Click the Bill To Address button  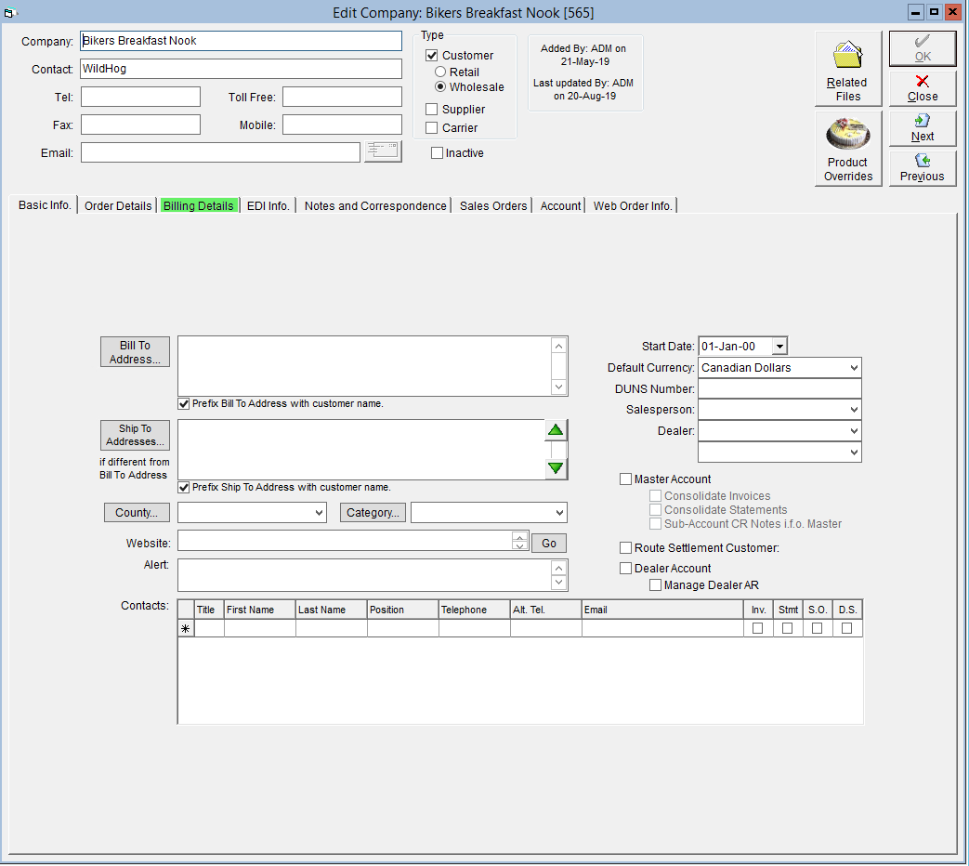coord(135,352)
